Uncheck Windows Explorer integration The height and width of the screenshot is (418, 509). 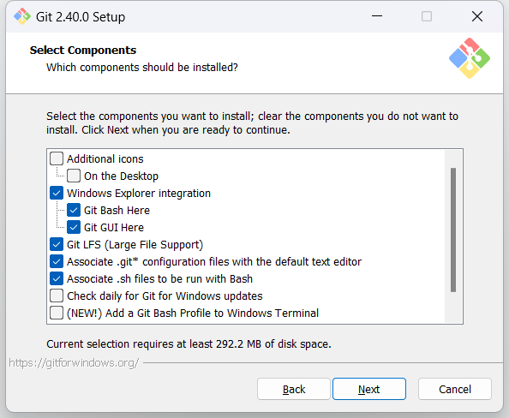[57, 193]
